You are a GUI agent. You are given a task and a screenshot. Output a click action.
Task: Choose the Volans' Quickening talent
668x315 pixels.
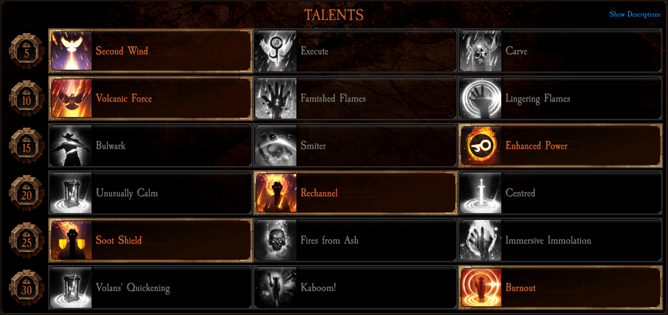pos(150,288)
